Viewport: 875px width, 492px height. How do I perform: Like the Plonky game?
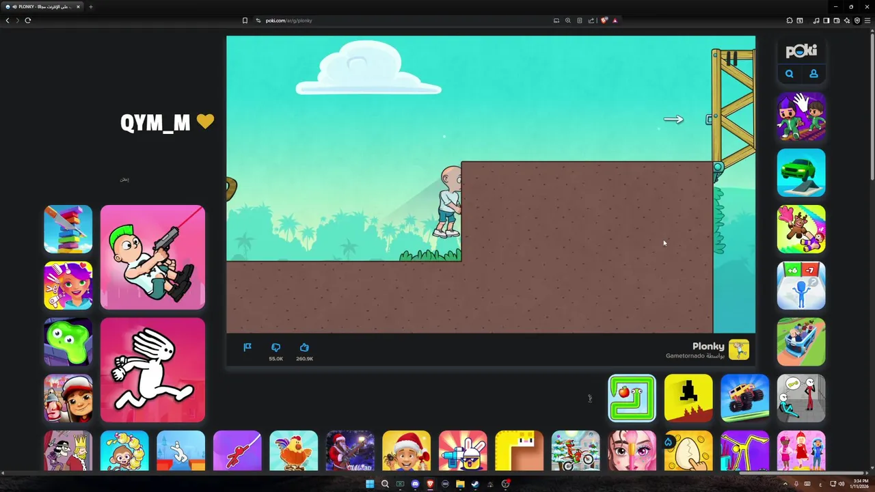pyautogui.click(x=304, y=347)
